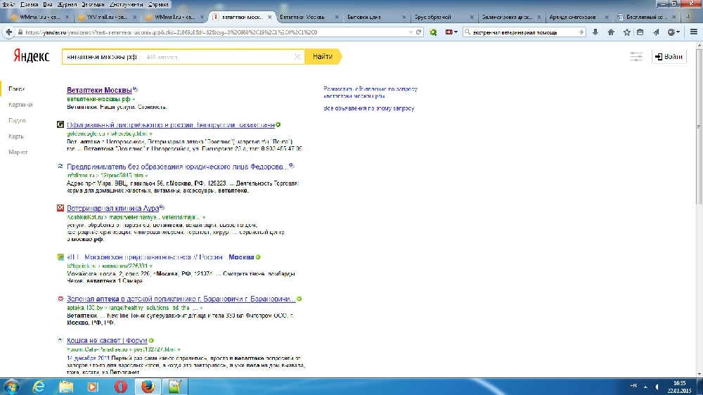Open the Firefox hamburger menu
Screen dimensions: 703x395
pos(694,32)
